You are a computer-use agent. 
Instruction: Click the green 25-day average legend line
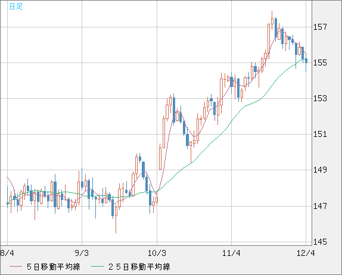coord(97,267)
